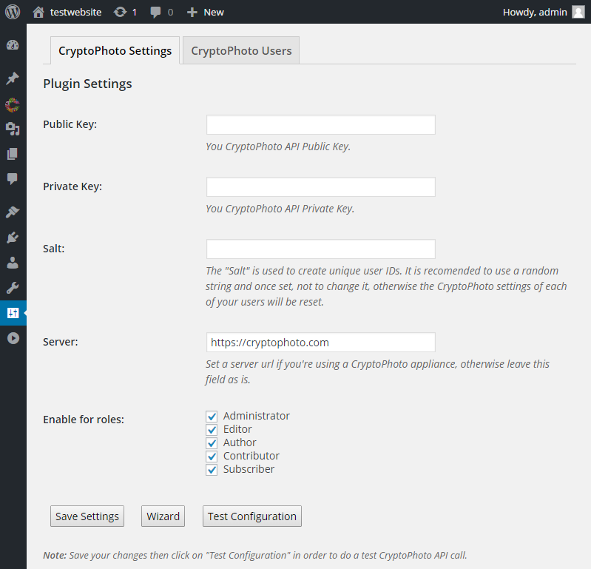Switch to the CryptoPhoto Users tab
The height and width of the screenshot is (569, 591).
241,50
